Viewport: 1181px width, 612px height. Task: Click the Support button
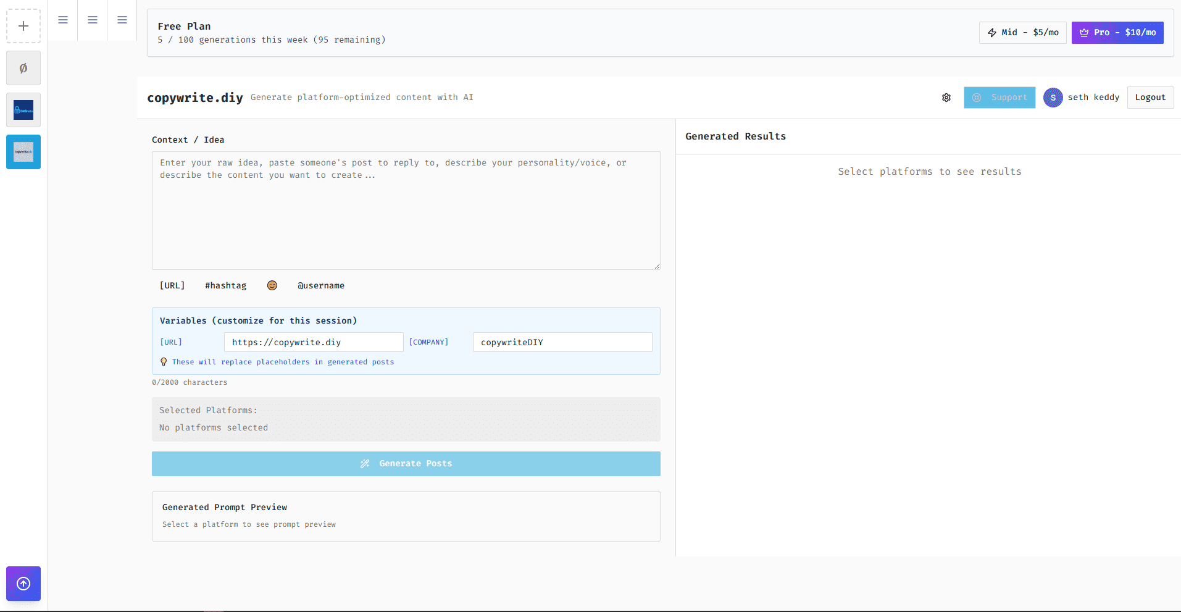(x=999, y=98)
